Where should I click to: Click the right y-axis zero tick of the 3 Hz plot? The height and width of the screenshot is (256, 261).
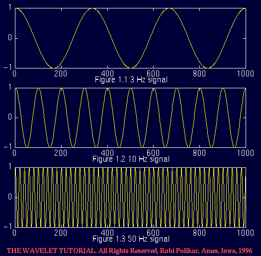[x=245, y=38]
